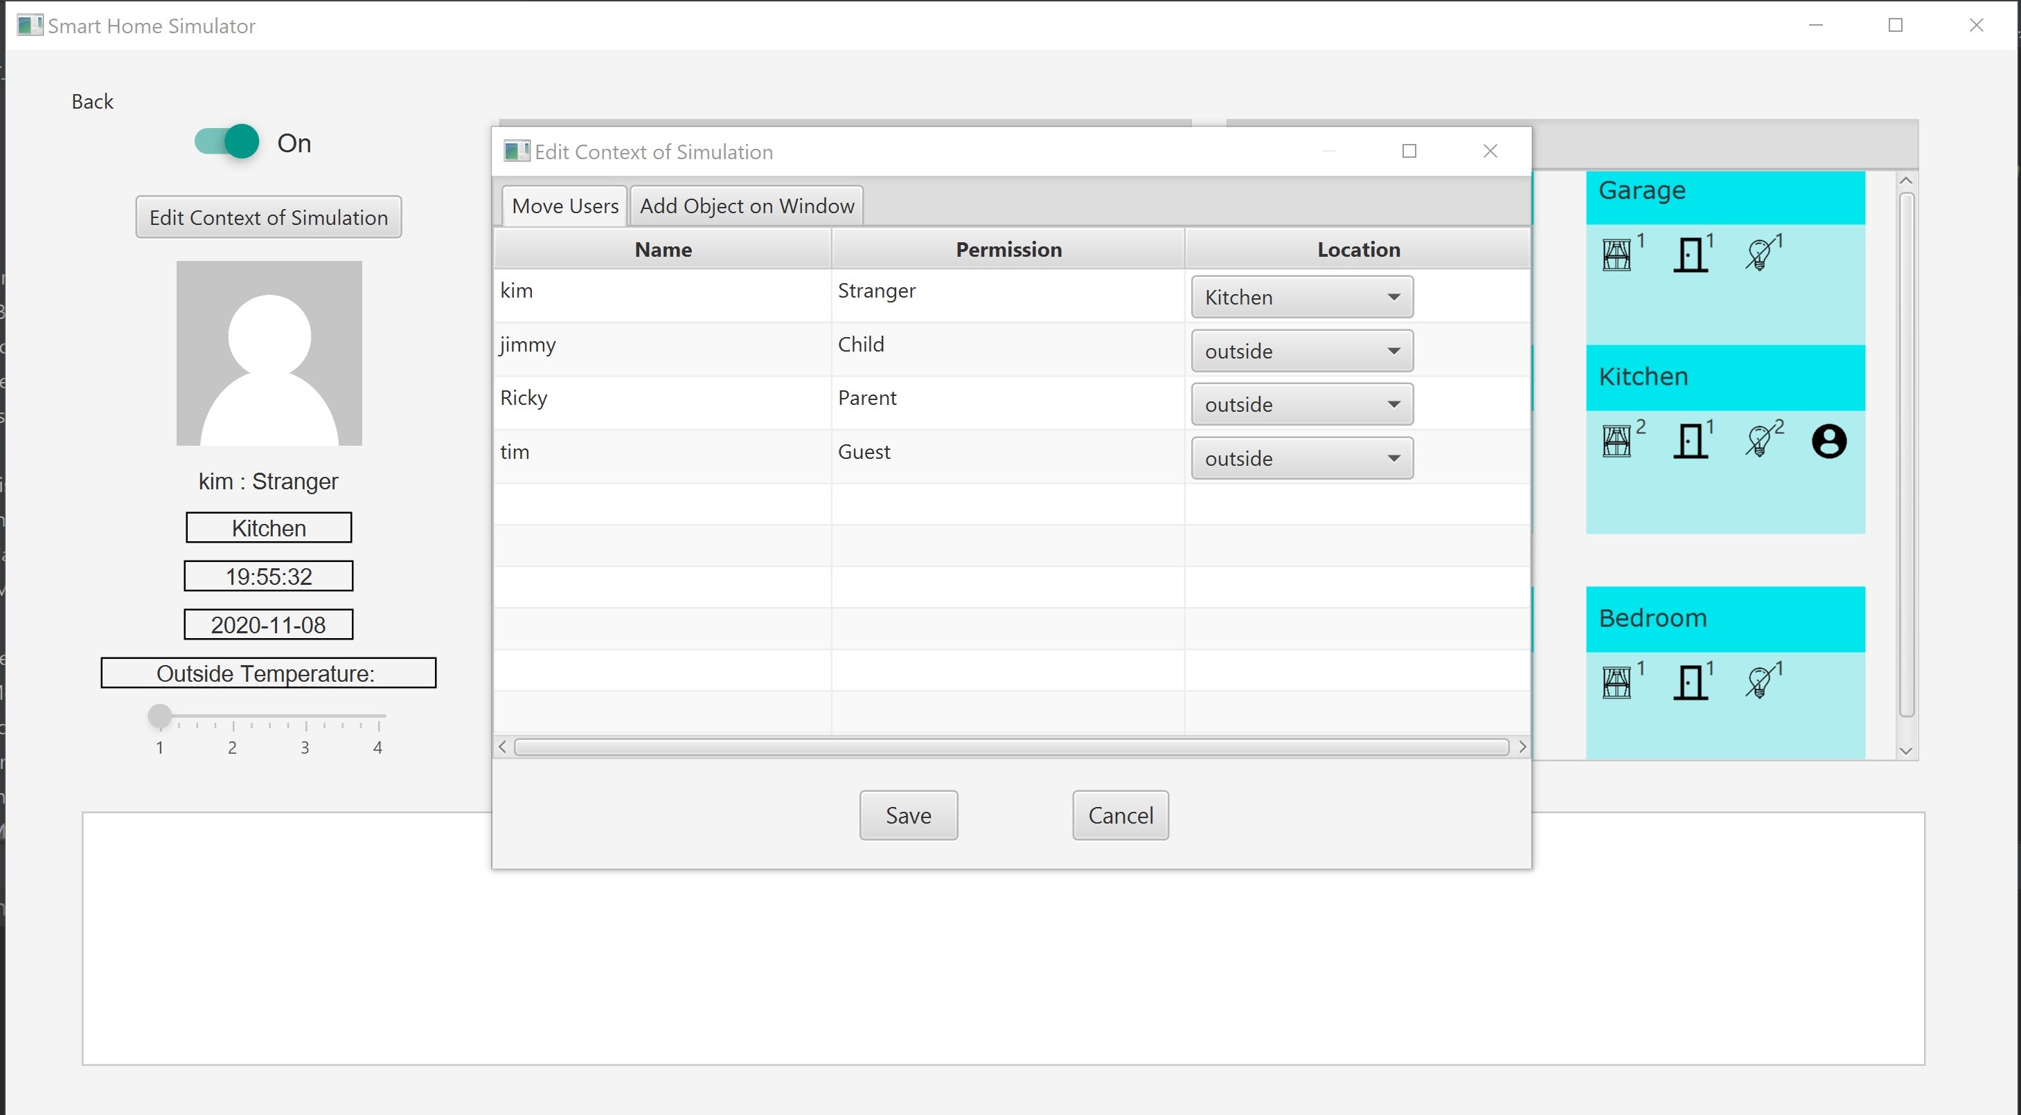Click the Garage window icon
Viewport: 2021px width, 1115px height.
(x=1616, y=255)
